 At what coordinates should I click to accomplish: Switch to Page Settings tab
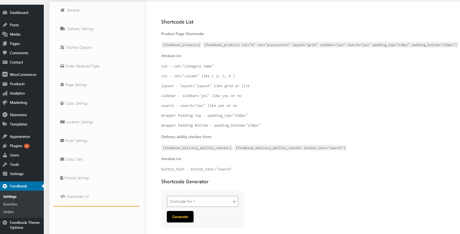(x=76, y=85)
